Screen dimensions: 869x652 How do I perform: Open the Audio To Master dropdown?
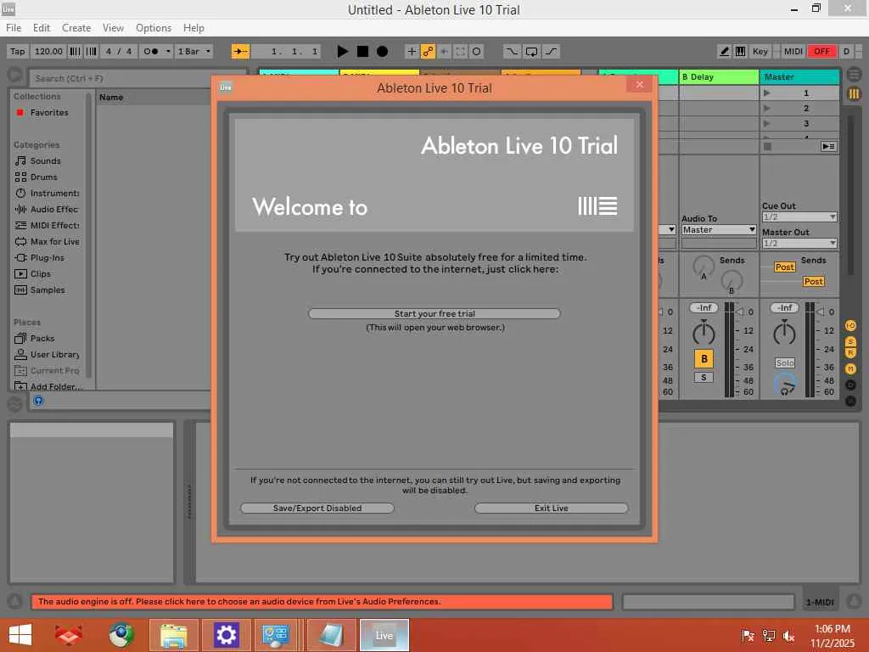(719, 229)
